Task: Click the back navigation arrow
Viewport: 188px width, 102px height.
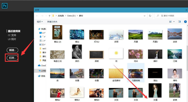Action: (38, 16)
